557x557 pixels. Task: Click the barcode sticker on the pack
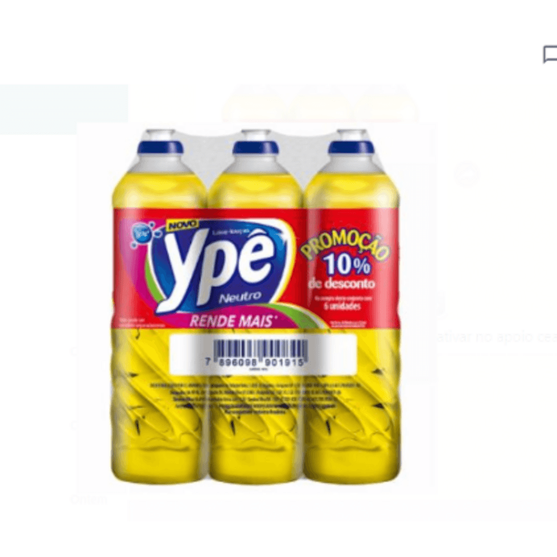pyautogui.click(x=263, y=355)
